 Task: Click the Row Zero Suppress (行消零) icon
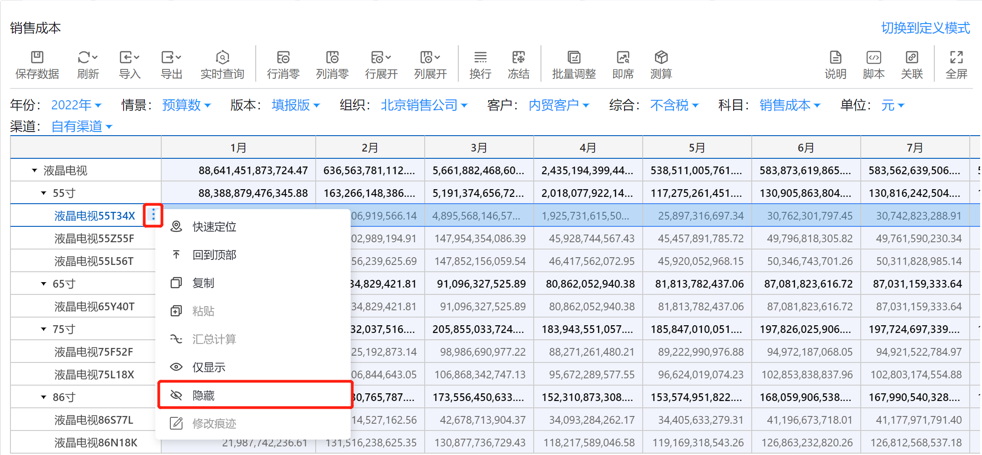tap(283, 58)
